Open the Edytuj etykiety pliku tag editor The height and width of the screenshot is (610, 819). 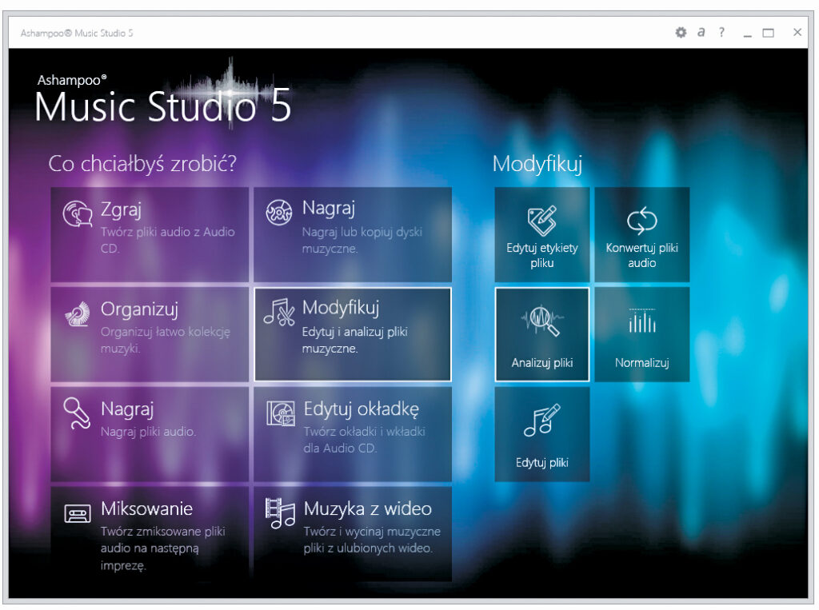(x=541, y=228)
